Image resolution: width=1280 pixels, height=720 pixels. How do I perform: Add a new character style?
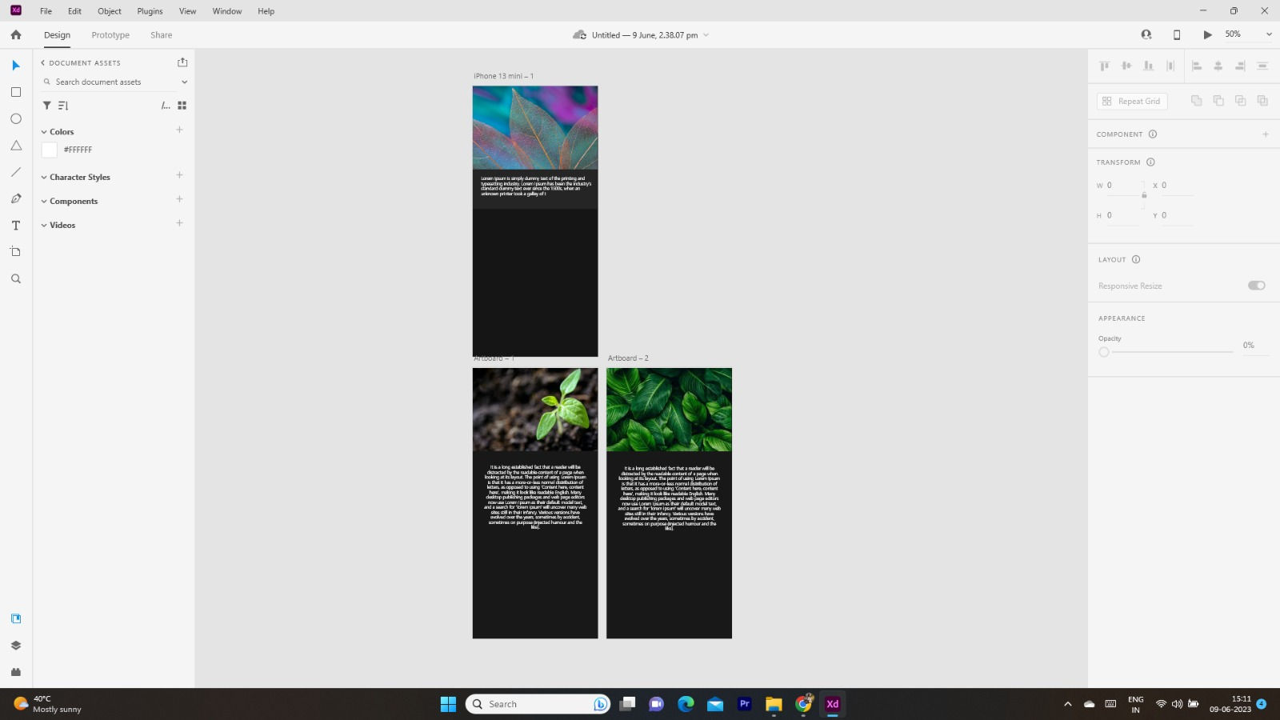179,175
